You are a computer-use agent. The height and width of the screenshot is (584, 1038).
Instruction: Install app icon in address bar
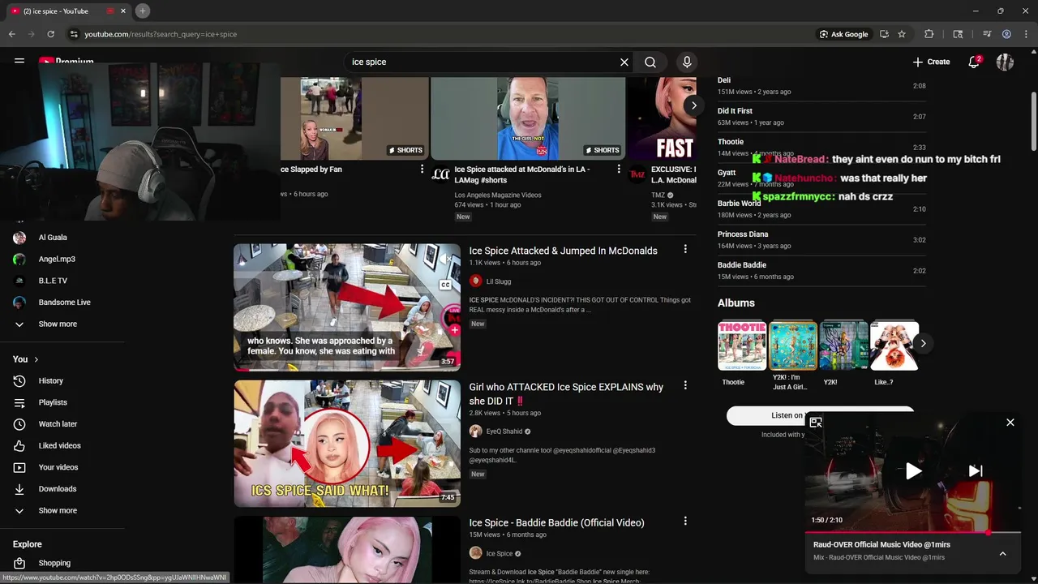884,34
